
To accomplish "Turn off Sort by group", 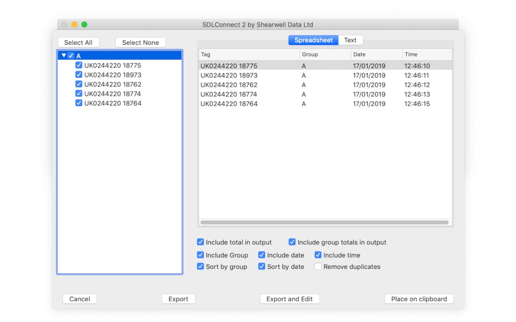I will (200, 267).
